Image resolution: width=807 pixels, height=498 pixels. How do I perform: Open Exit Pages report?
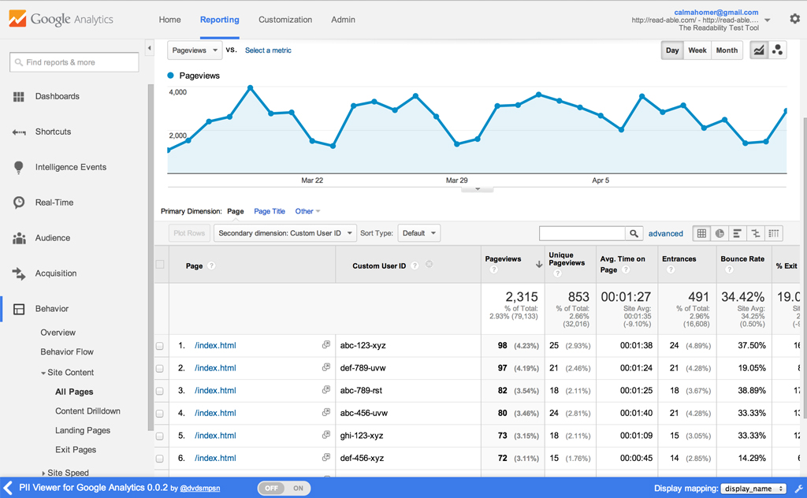click(x=76, y=450)
